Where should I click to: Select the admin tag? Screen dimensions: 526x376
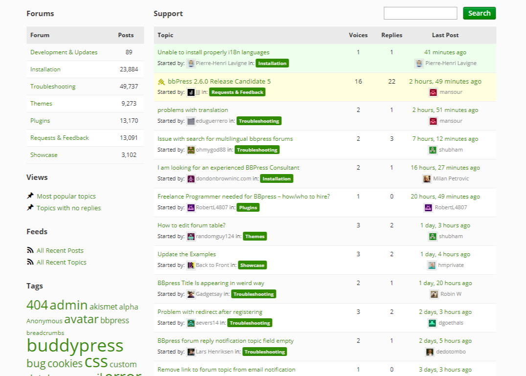[x=69, y=305]
